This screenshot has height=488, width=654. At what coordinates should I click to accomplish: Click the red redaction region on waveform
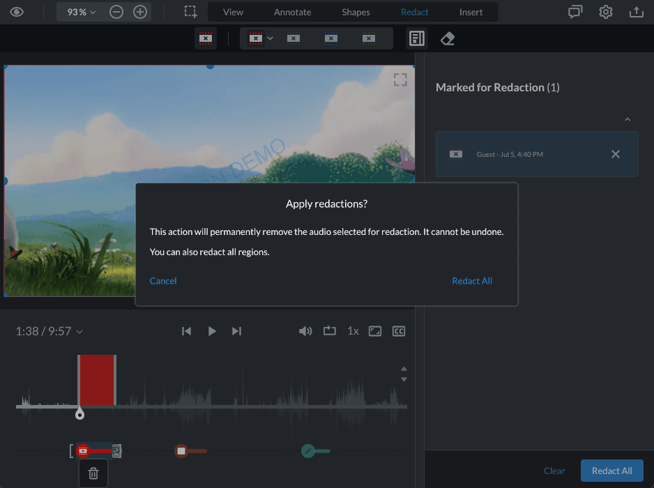click(96, 380)
